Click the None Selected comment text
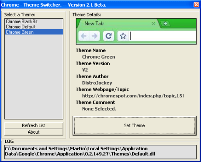Viewport: 201px width, 162px height. [x=99, y=109]
